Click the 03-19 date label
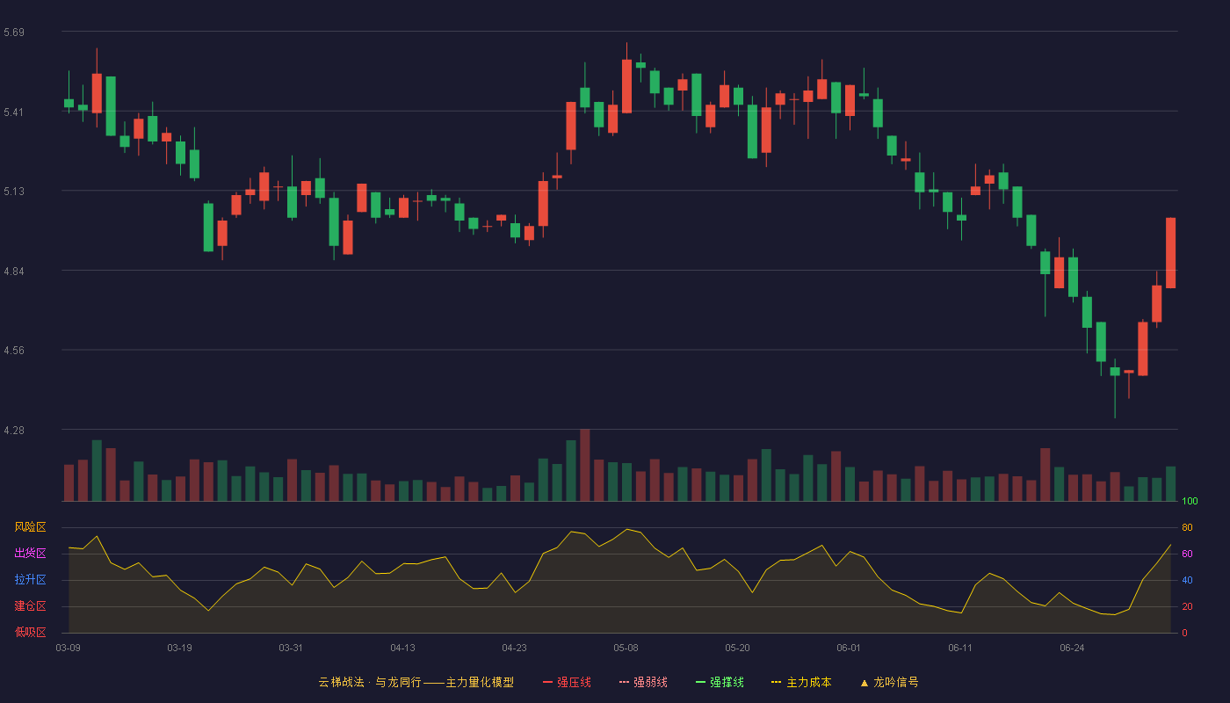This screenshot has width=1230, height=703. point(179,648)
